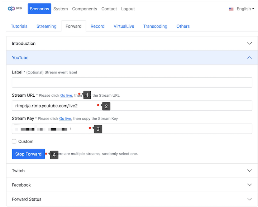Switch to the Streaming tab
This screenshot has height=207, width=258.
(x=46, y=26)
